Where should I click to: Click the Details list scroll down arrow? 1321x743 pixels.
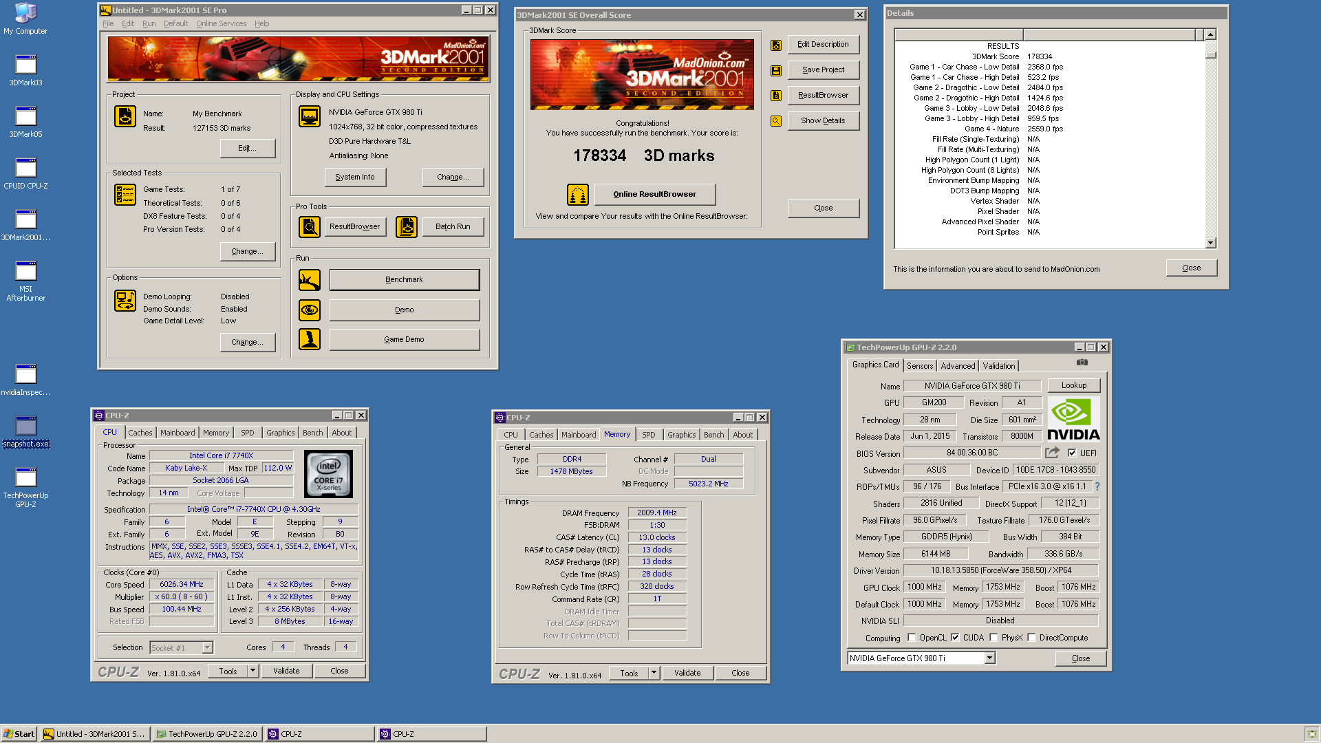point(1211,243)
